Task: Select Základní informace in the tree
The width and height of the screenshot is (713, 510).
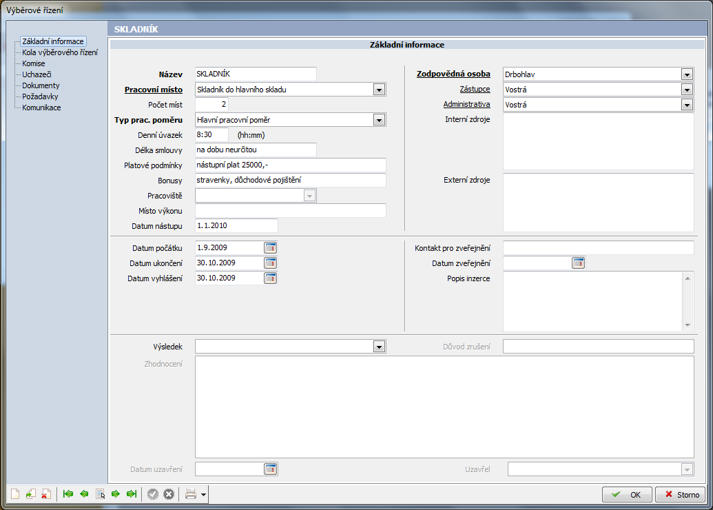Action: (x=53, y=41)
